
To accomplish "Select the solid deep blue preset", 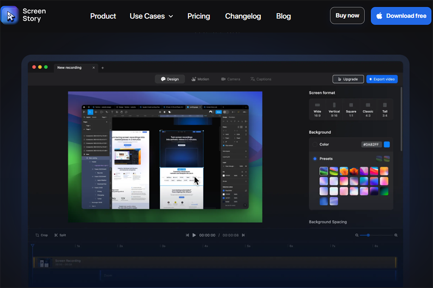I will click(x=324, y=201).
